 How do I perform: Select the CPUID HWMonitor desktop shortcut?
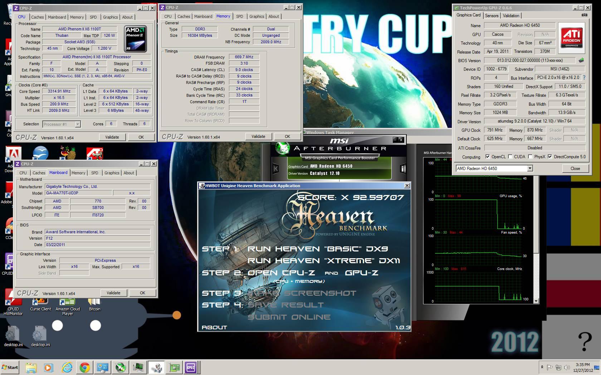tap(13, 307)
